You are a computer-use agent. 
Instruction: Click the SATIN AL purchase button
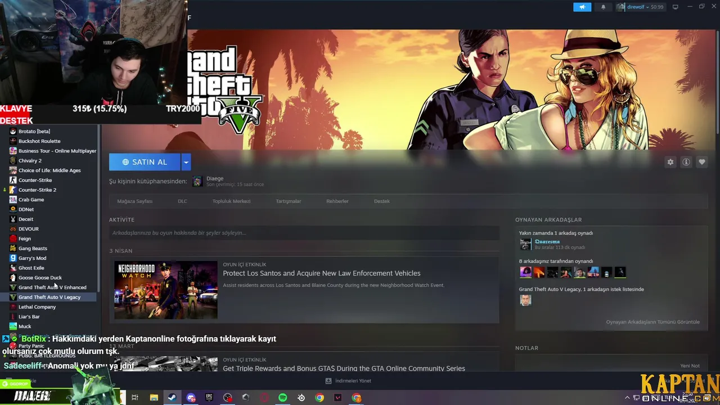click(x=145, y=162)
